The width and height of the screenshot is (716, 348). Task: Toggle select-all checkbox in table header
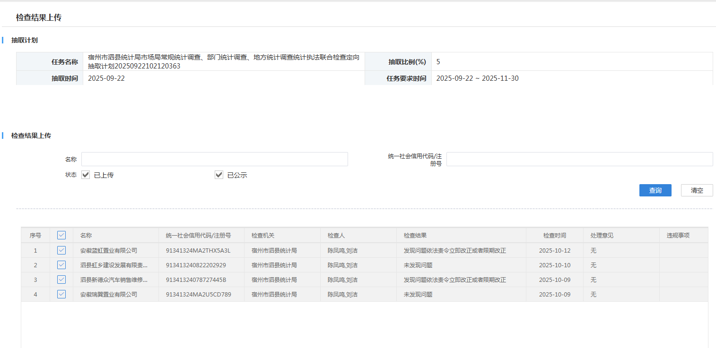pos(61,235)
